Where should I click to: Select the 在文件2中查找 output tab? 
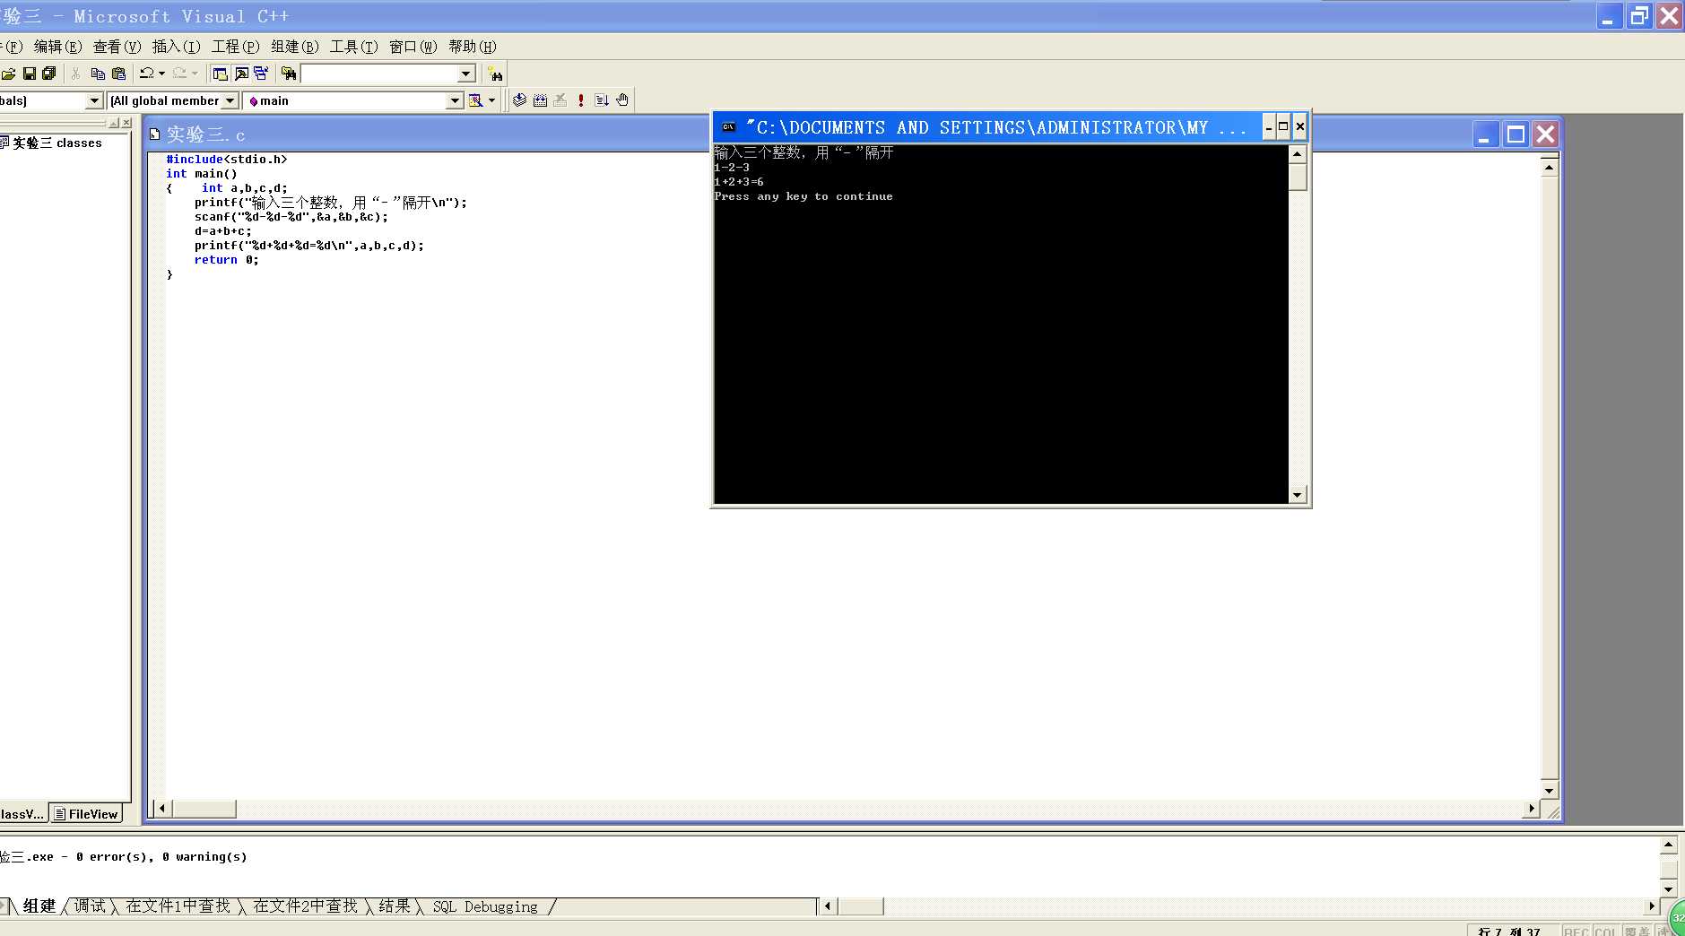(305, 906)
